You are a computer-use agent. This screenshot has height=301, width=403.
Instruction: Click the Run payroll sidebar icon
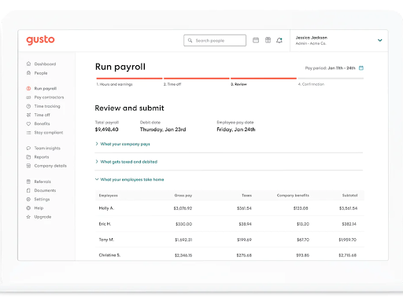[28, 88]
